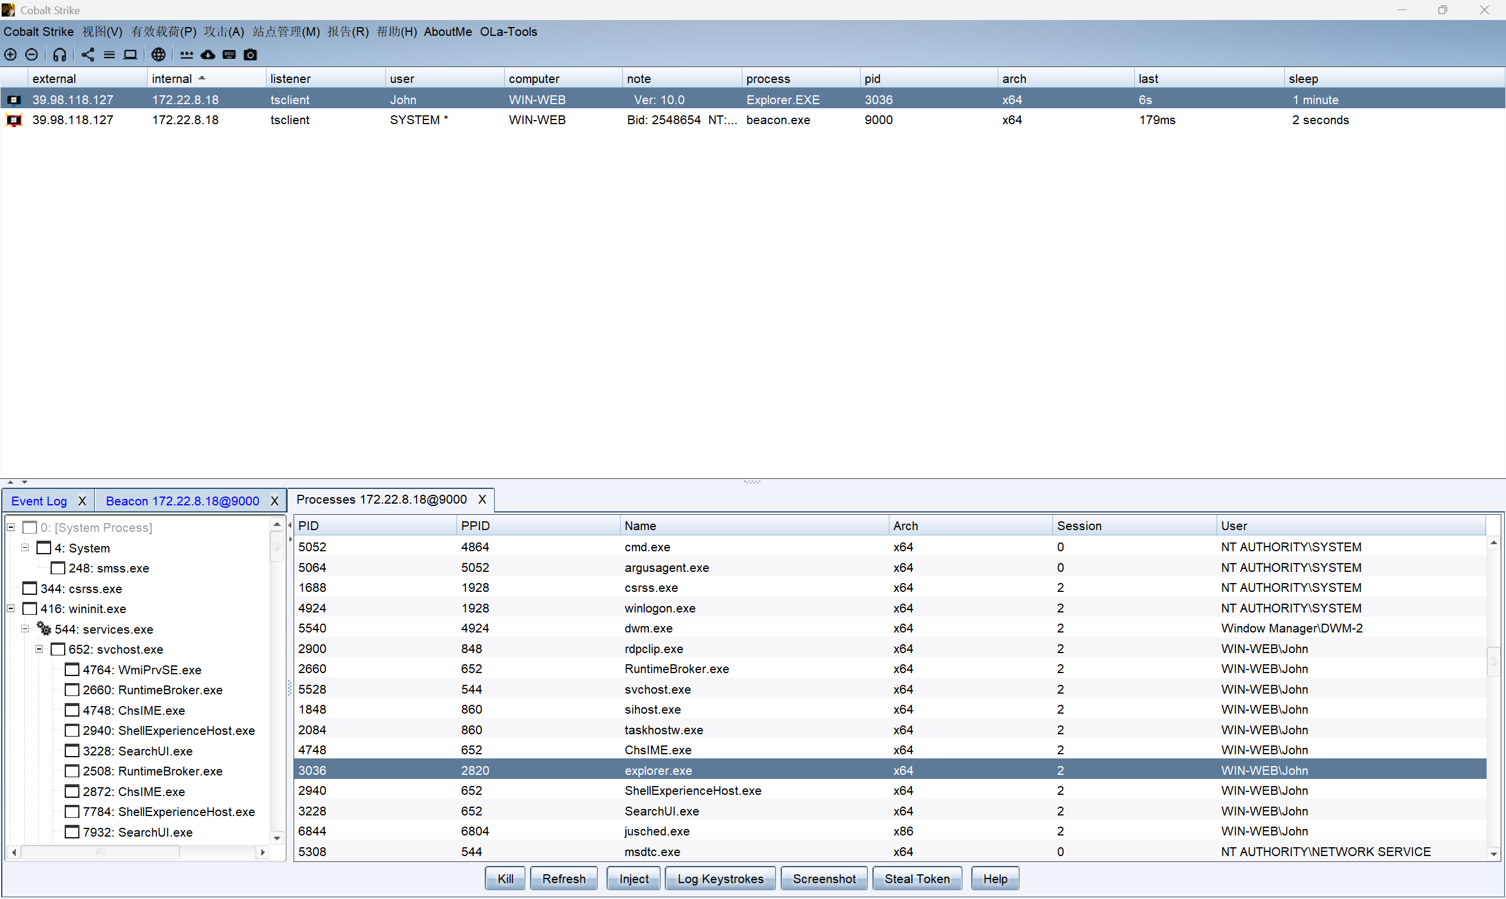Click up arrow above Event Log tab
Image resolution: width=1506 pixels, height=899 pixels.
click(10, 482)
